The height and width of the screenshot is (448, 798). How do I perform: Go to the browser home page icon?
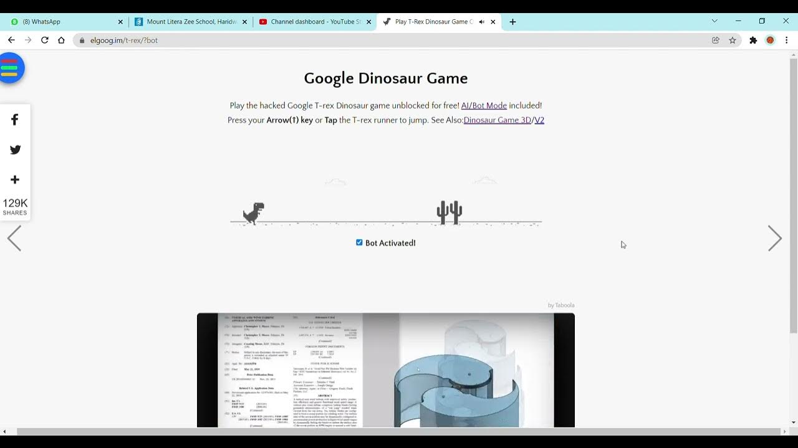click(61, 40)
